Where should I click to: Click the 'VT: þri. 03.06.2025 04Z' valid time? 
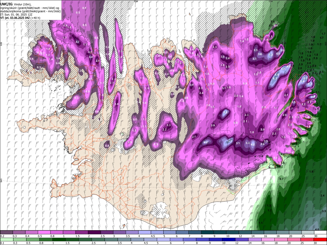click(x=15, y=18)
